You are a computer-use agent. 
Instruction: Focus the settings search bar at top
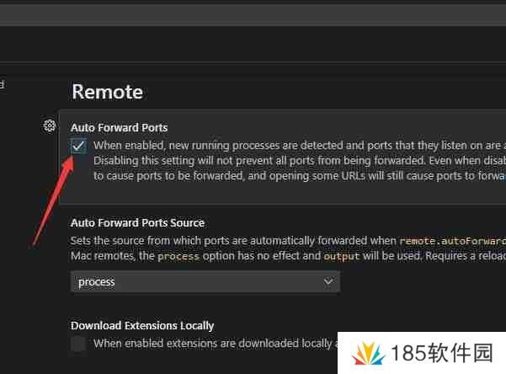253,14
